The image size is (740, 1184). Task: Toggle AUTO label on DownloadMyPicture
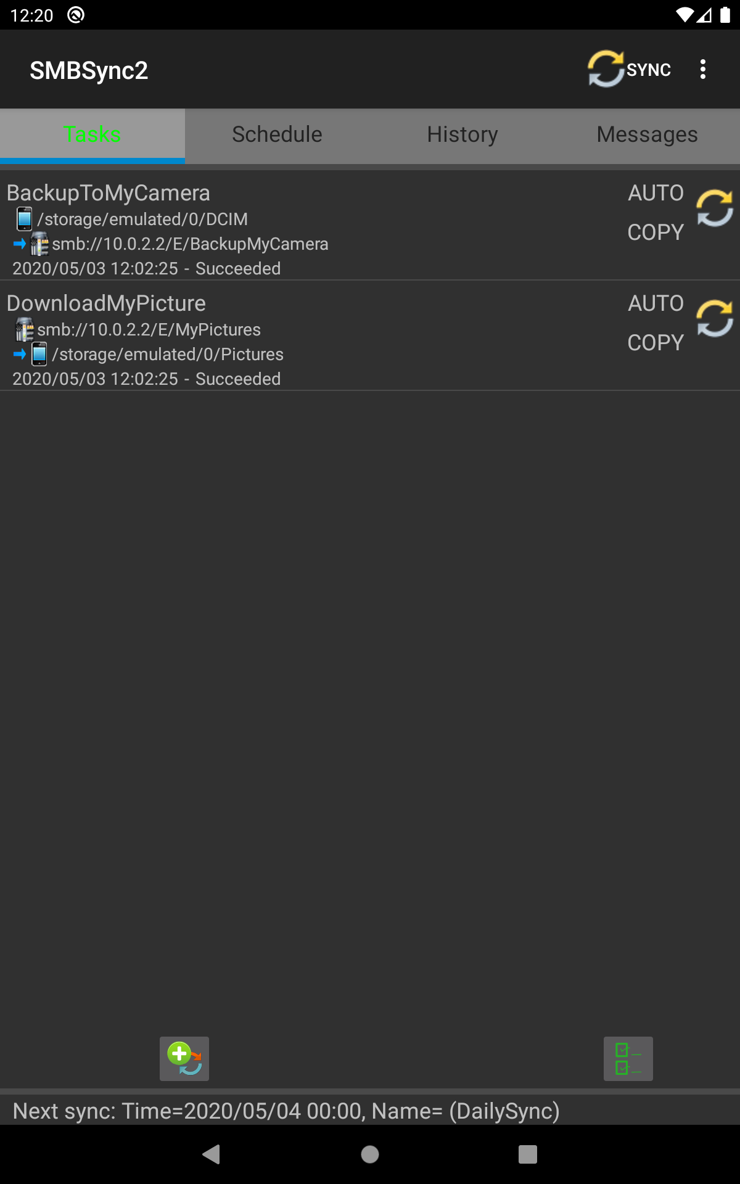click(x=656, y=303)
